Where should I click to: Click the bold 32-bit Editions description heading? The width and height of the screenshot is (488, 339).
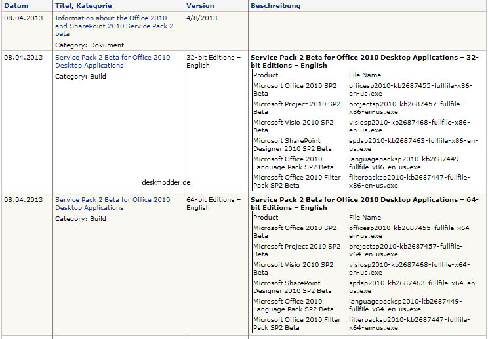coord(365,61)
